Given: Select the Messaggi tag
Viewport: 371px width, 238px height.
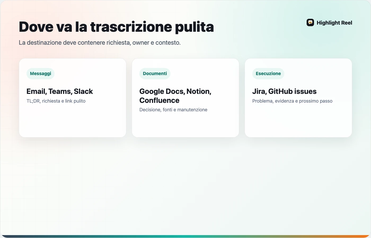Looking at the screenshot, I should click(41, 74).
